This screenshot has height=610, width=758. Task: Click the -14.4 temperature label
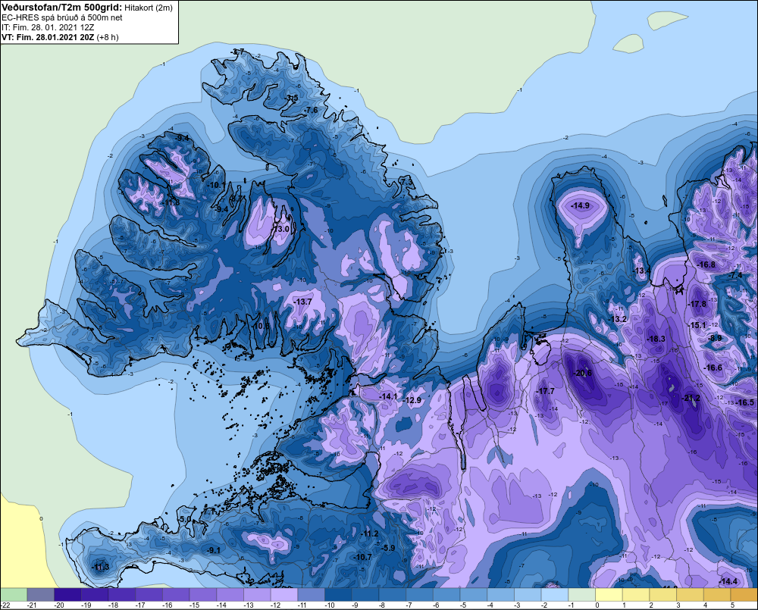point(728,581)
